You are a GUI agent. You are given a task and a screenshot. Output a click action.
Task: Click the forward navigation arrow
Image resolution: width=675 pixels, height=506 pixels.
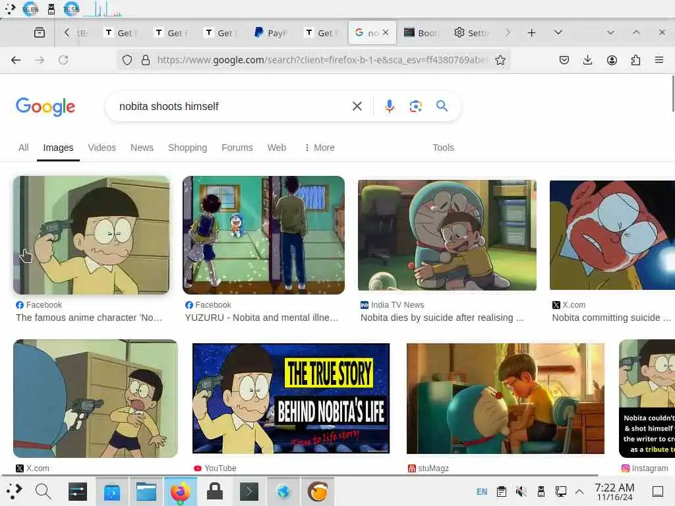(x=40, y=60)
